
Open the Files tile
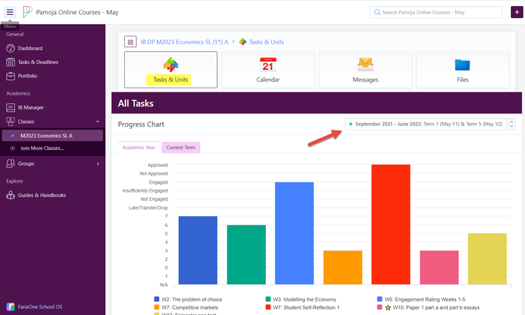(462, 69)
